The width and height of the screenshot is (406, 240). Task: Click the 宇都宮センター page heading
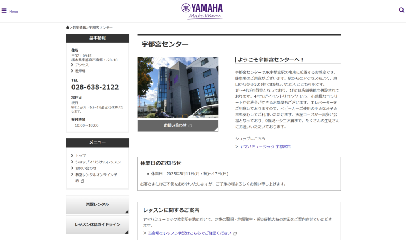click(165, 44)
